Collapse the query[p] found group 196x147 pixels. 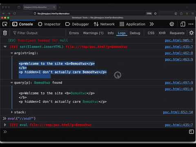point(12,82)
